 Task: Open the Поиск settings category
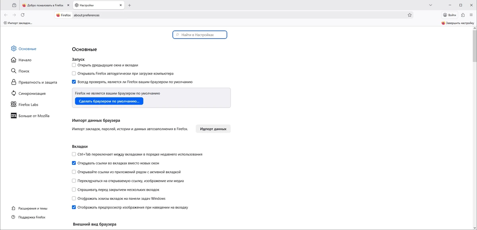24,71
